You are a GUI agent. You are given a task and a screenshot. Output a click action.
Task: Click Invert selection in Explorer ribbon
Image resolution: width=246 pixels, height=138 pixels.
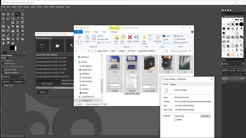tap(181, 43)
